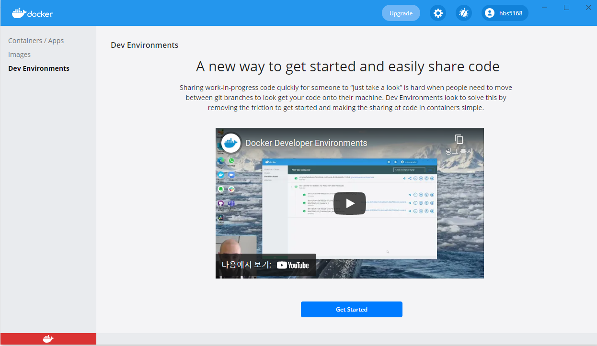Copy the video link icon
Image resolution: width=597 pixels, height=346 pixels.
[459, 144]
